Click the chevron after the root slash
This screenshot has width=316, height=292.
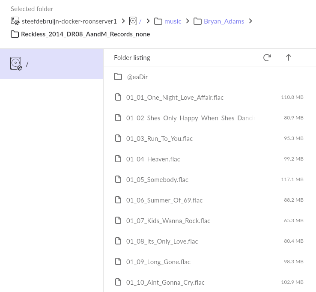[x=148, y=21]
